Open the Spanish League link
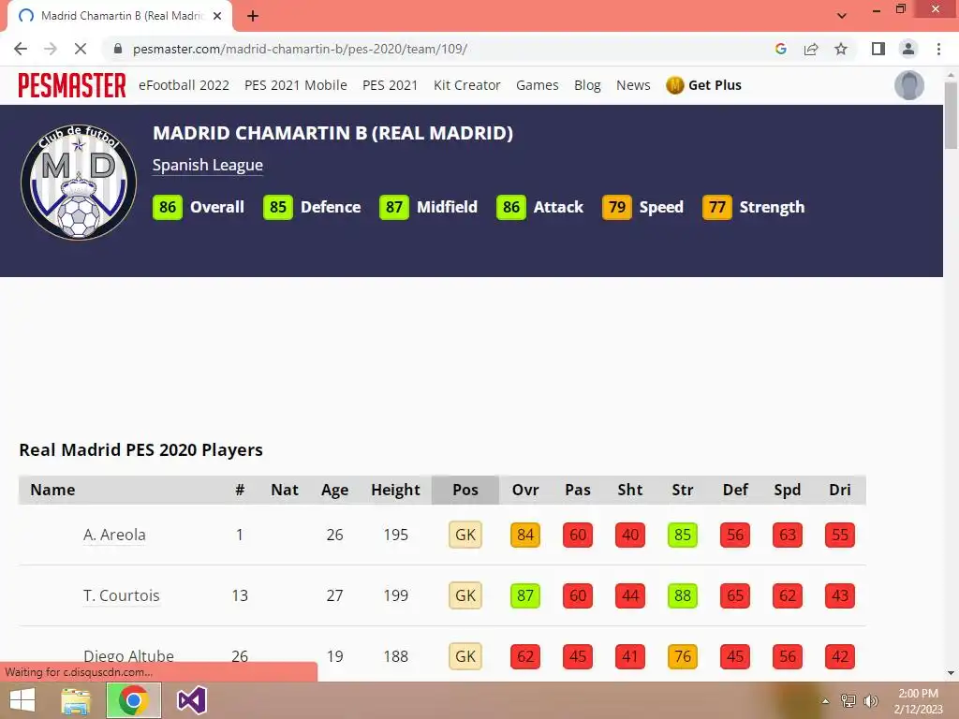Viewport: 959px width, 719px height. (x=208, y=165)
